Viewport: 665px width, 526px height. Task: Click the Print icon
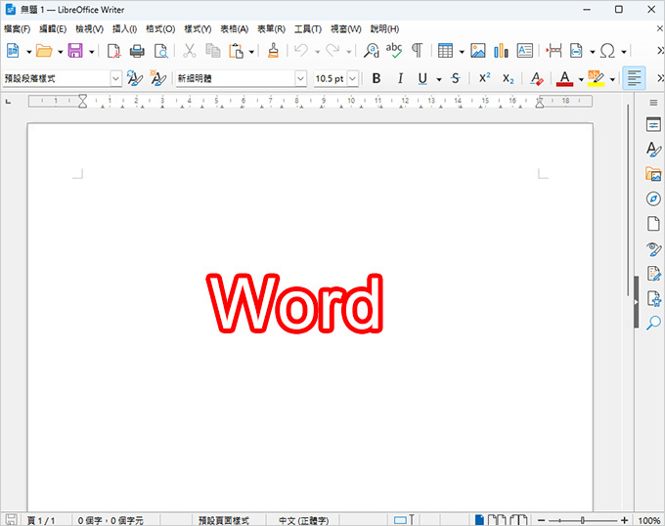(137, 51)
